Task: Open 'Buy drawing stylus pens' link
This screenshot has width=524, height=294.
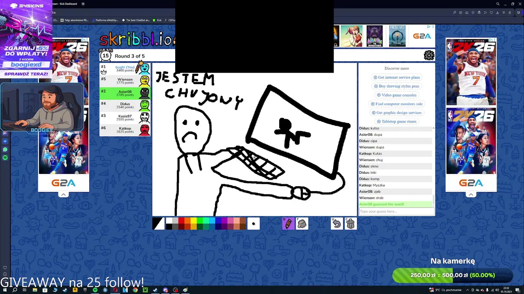Action: pyautogui.click(x=397, y=86)
